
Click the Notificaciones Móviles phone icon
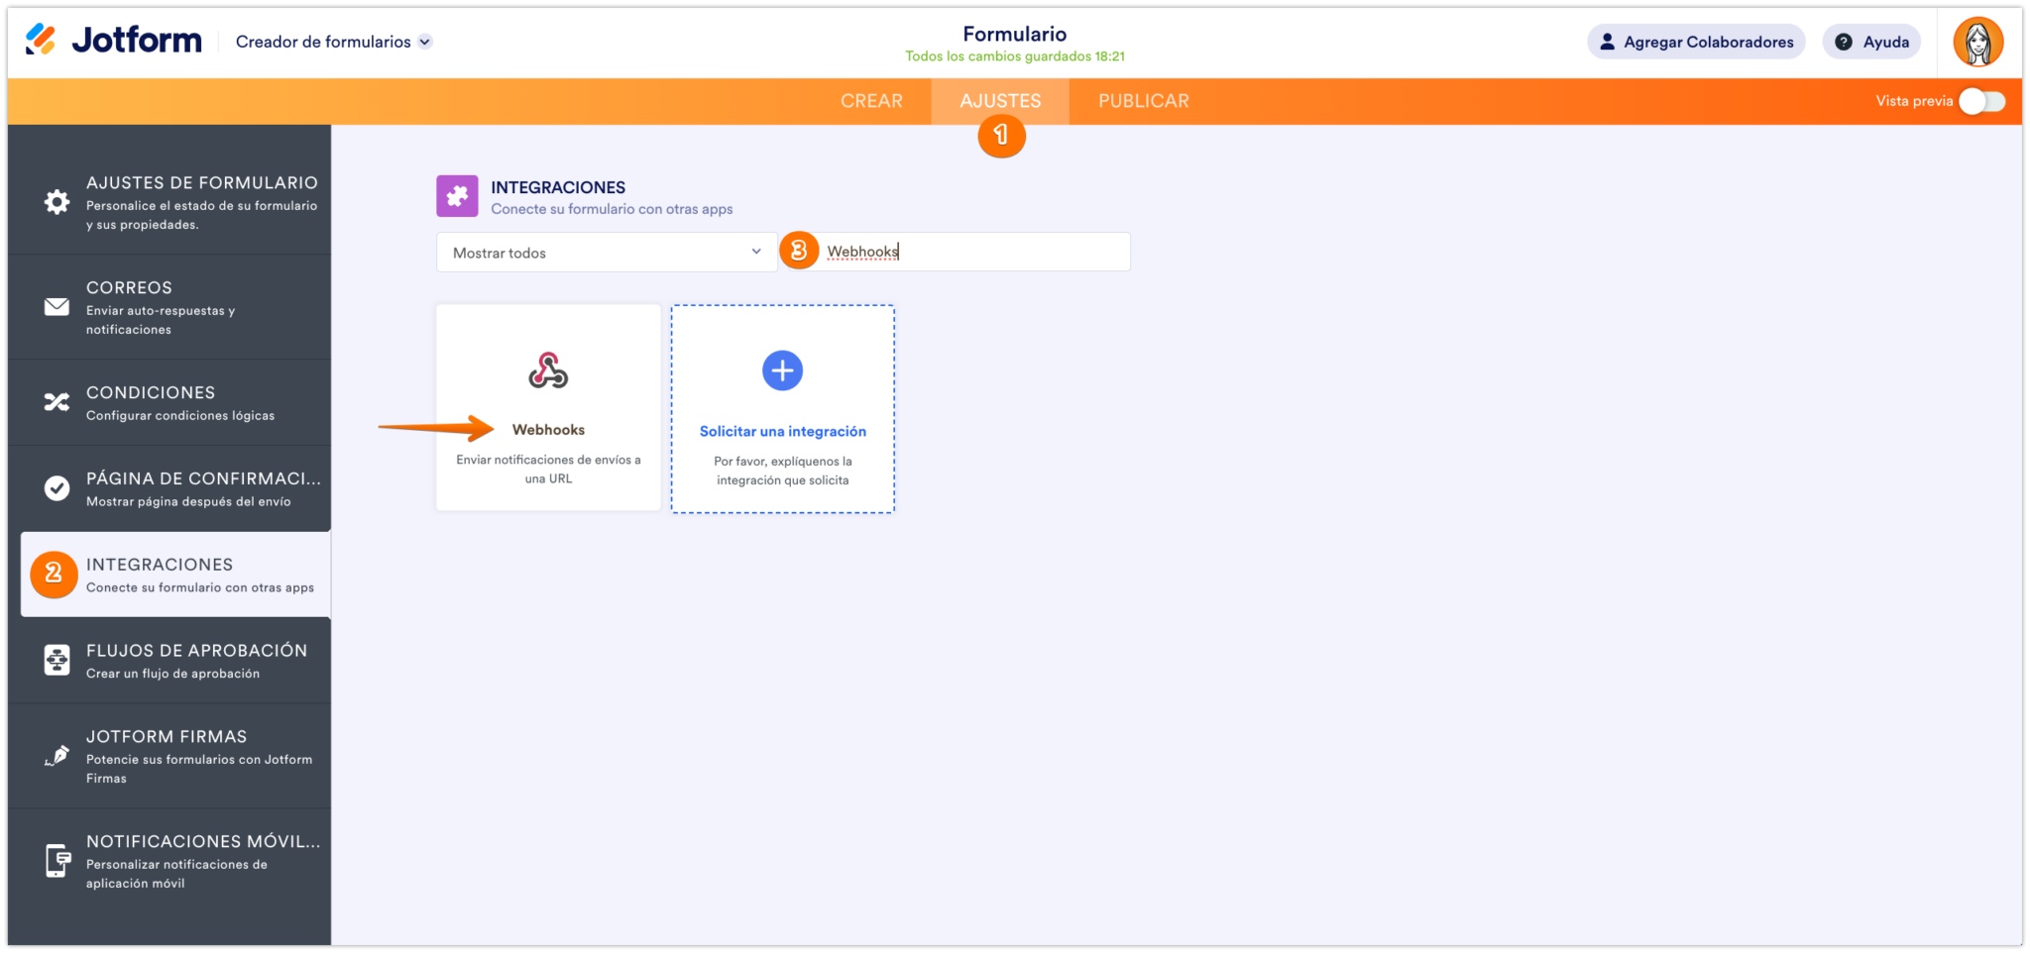tap(56, 860)
